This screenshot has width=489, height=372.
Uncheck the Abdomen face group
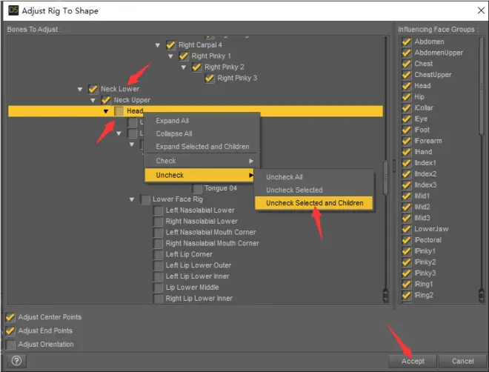(x=406, y=41)
